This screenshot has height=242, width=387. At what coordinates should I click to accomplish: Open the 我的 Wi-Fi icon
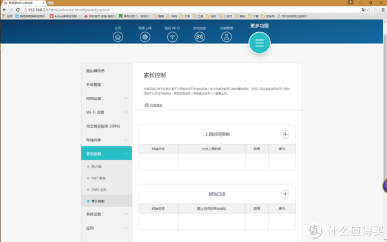click(172, 37)
